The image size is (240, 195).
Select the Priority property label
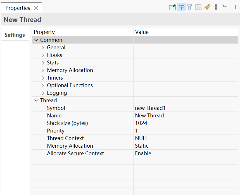pyautogui.click(x=56, y=131)
